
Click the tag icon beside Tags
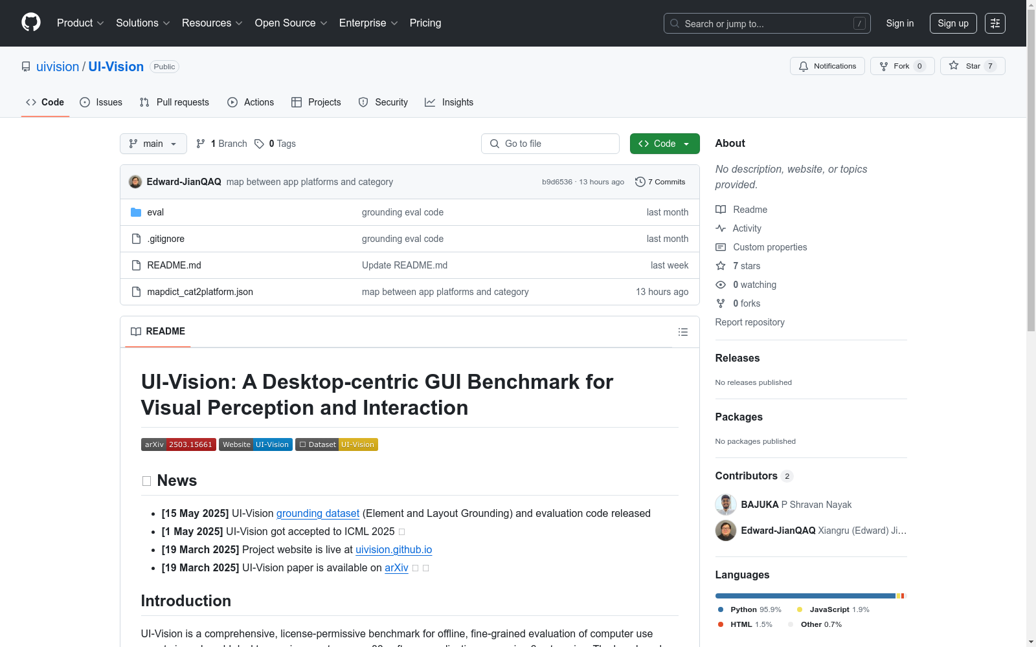[259, 144]
